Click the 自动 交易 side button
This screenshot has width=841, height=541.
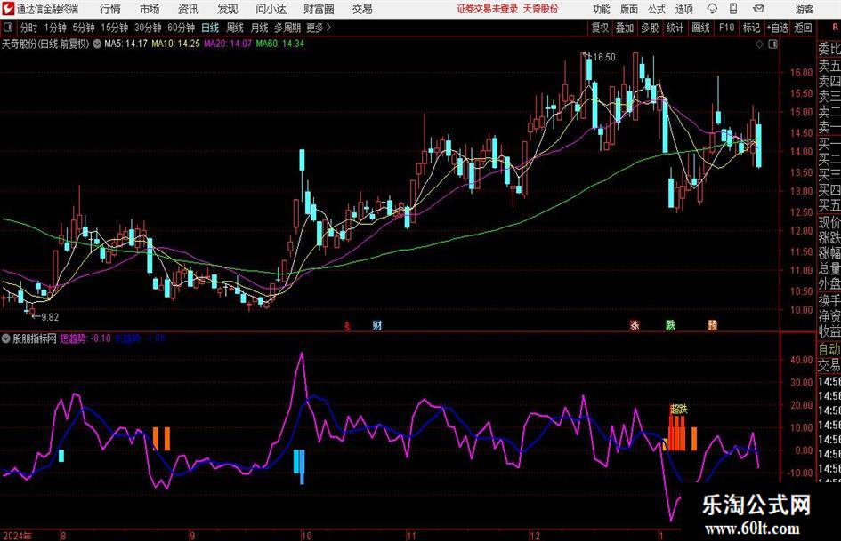point(829,357)
